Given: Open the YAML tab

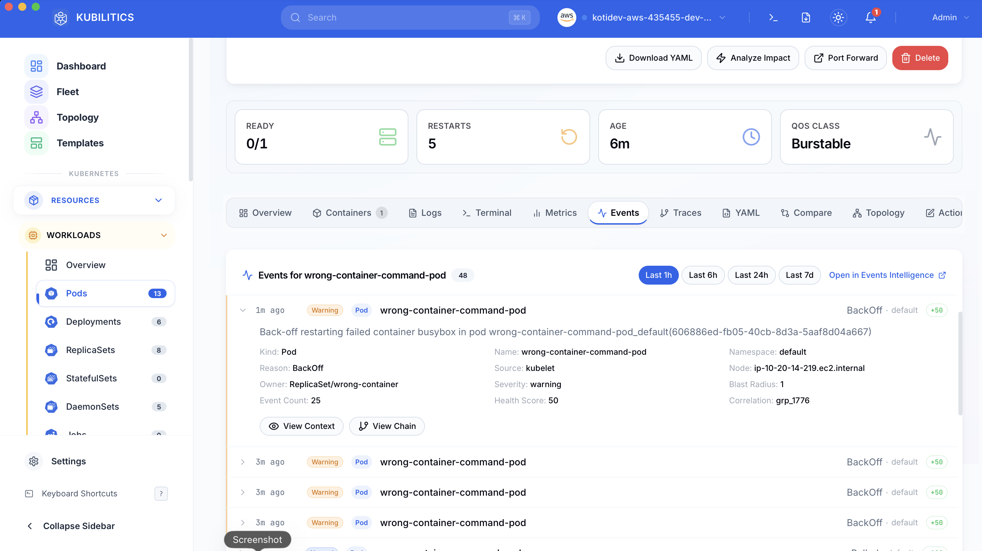Looking at the screenshot, I should [x=741, y=213].
